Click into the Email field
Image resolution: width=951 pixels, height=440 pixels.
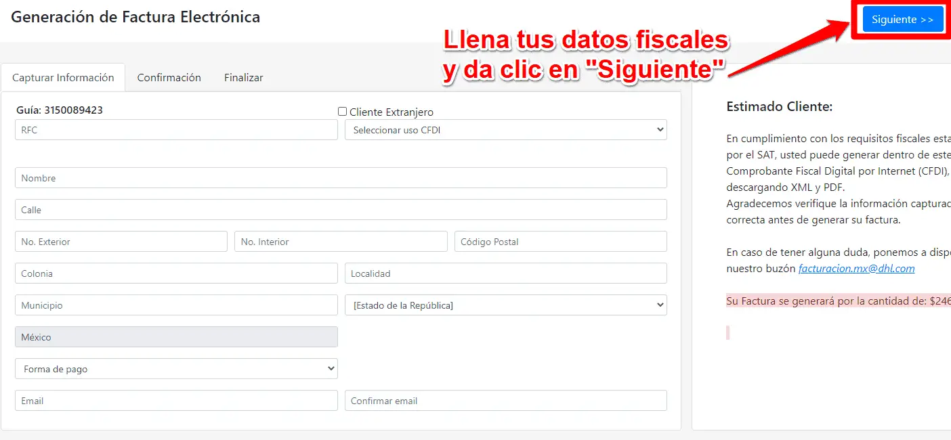coord(176,401)
